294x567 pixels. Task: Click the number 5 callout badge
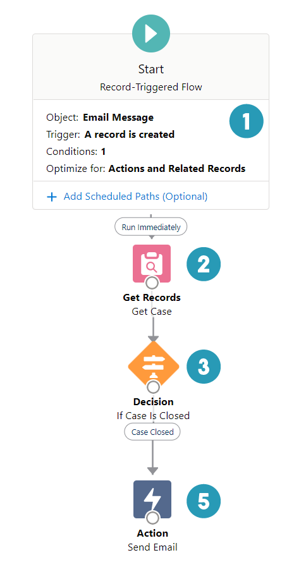(x=204, y=501)
